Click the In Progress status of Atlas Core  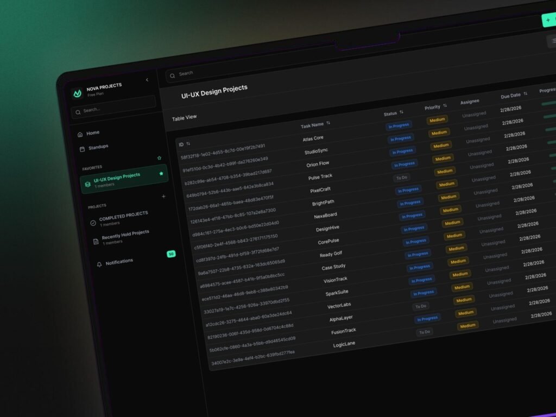(x=399, y=125)
